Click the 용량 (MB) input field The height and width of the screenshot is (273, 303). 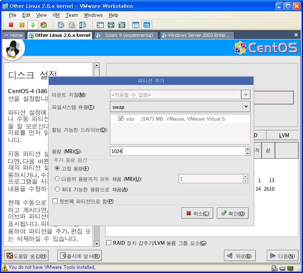point(177,151)
